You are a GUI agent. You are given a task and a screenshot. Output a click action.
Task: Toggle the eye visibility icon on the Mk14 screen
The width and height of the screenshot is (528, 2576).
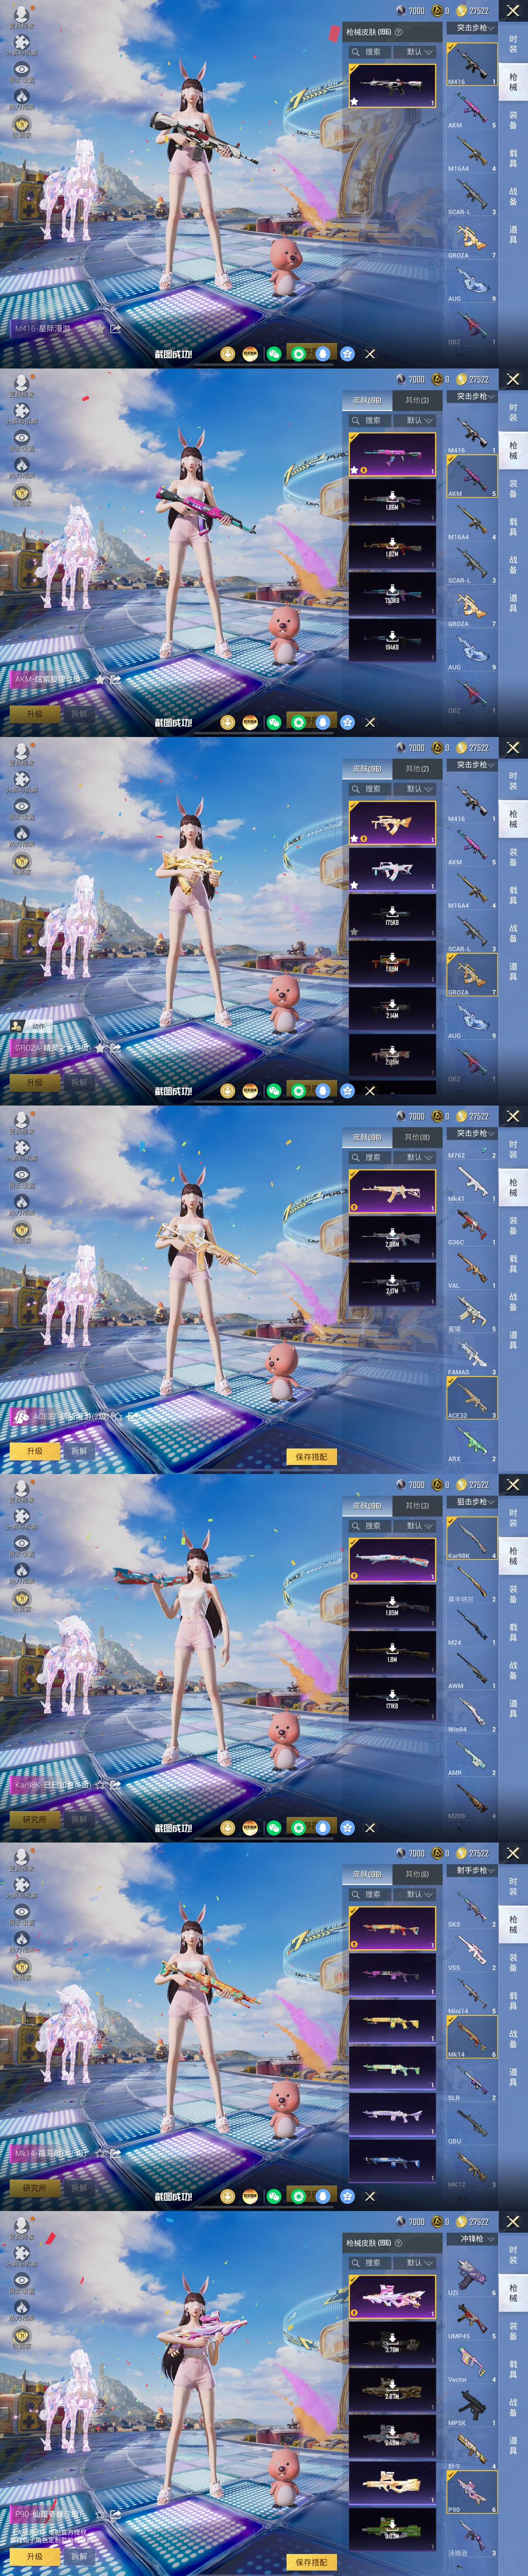pyautogui.click(x=21, y=1911)
